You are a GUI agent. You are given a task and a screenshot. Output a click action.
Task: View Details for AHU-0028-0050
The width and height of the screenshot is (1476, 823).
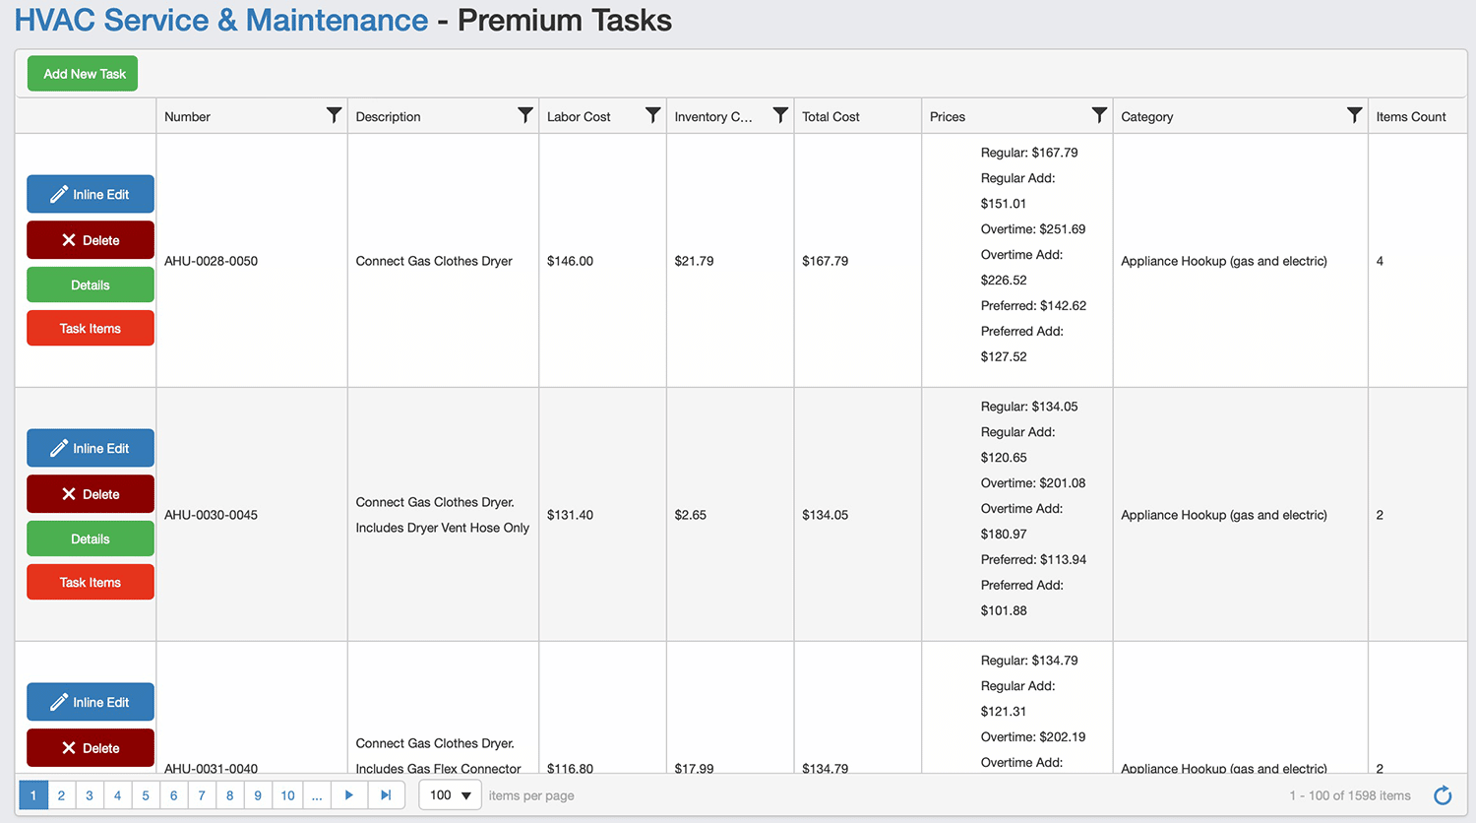tap(91, 285)
